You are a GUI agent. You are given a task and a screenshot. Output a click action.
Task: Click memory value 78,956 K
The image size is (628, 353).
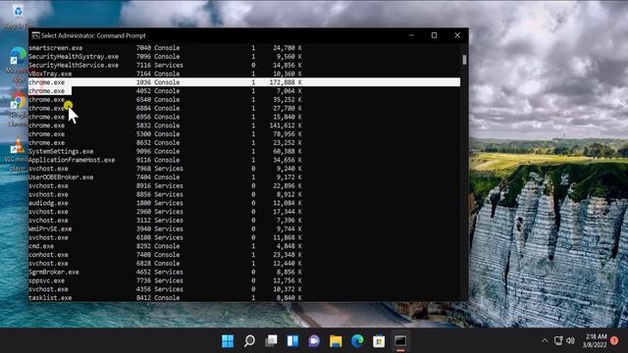click(288, 134)
